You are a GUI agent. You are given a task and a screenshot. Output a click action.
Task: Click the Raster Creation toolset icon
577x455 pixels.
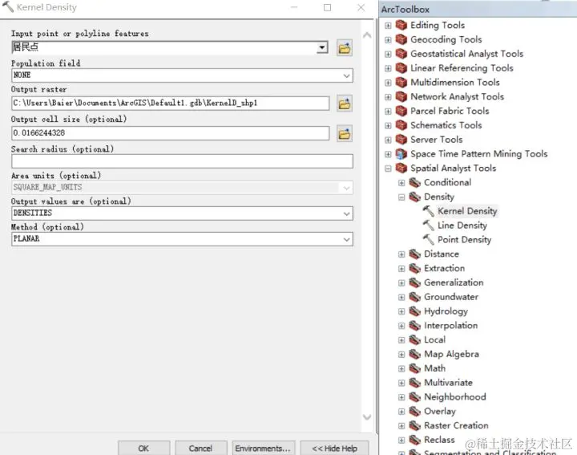(415, 425)
